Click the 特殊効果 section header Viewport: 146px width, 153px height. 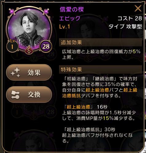click(101, 70)
